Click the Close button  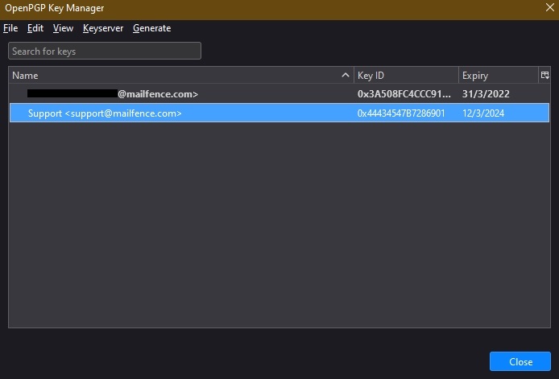pyautogui.click(x=520, y=361)
